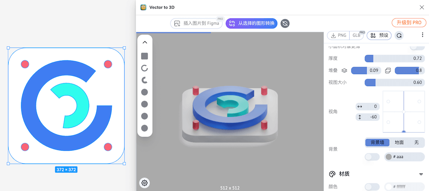Viewport: 429px width, 191px height.
Task: Adjust the 厚度 thickness slider
Action: pyautogui.click(x=395, y=59)
